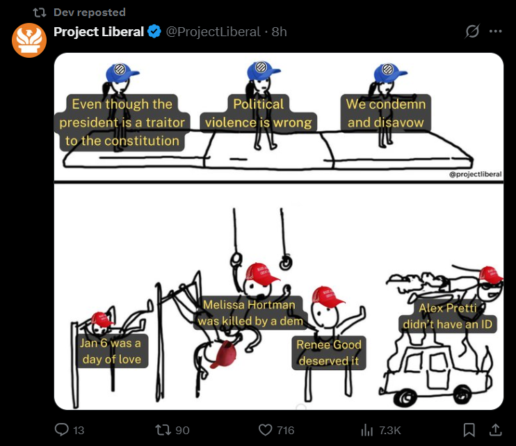Click the 90 reposts count
516x446 pixels.
182,430
